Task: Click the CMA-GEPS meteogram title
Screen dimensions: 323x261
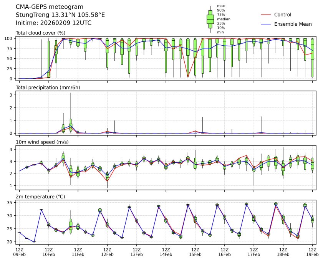Action: tap(44, 7)
